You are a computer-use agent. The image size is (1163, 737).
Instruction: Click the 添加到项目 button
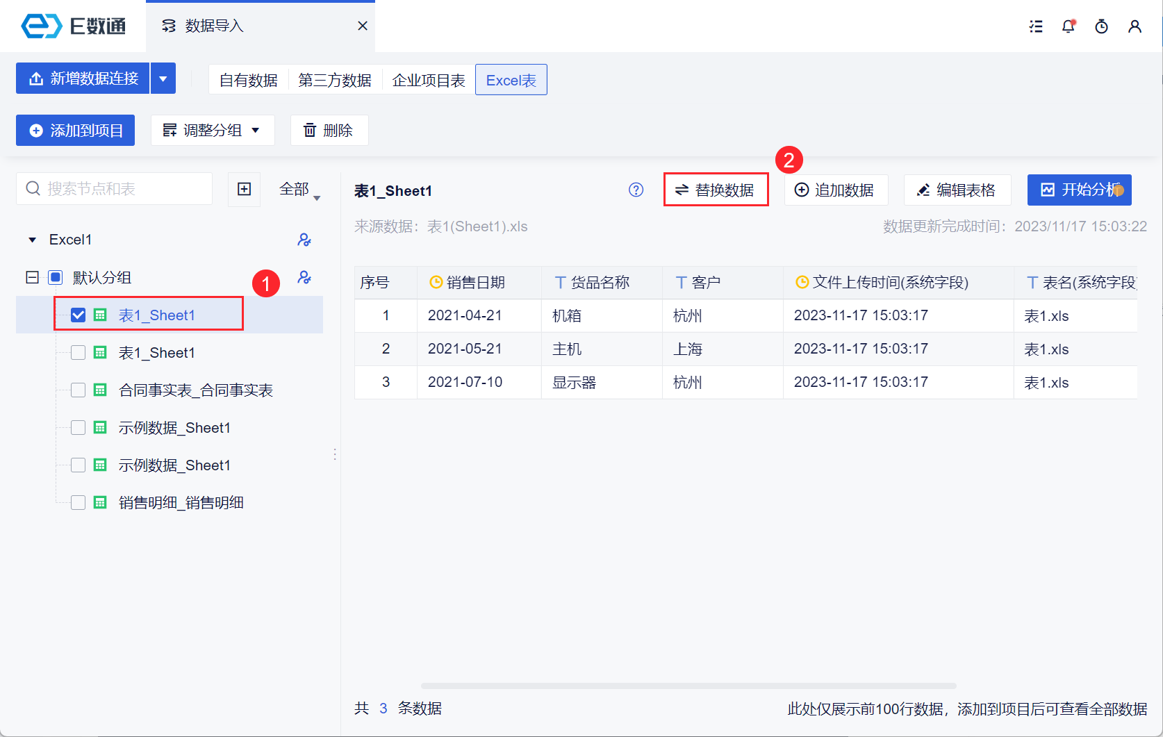(75, 131)
